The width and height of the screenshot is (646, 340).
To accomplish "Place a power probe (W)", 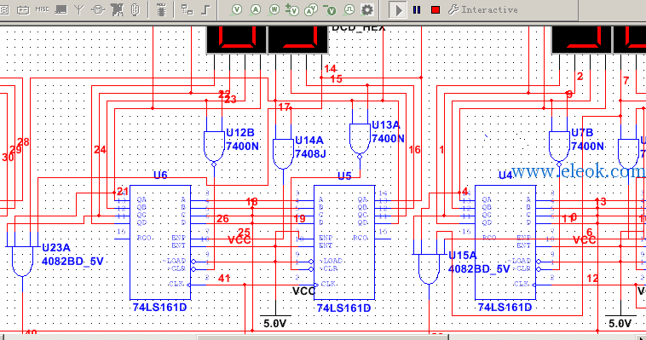I will click(x=274, y=9).
